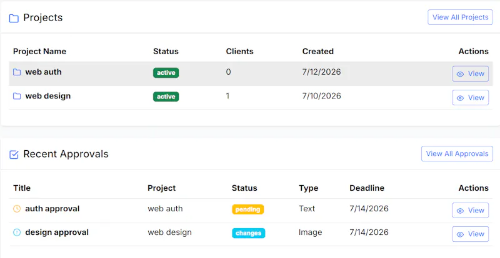Click web design in approvals Project column

[x=169, y=232]
